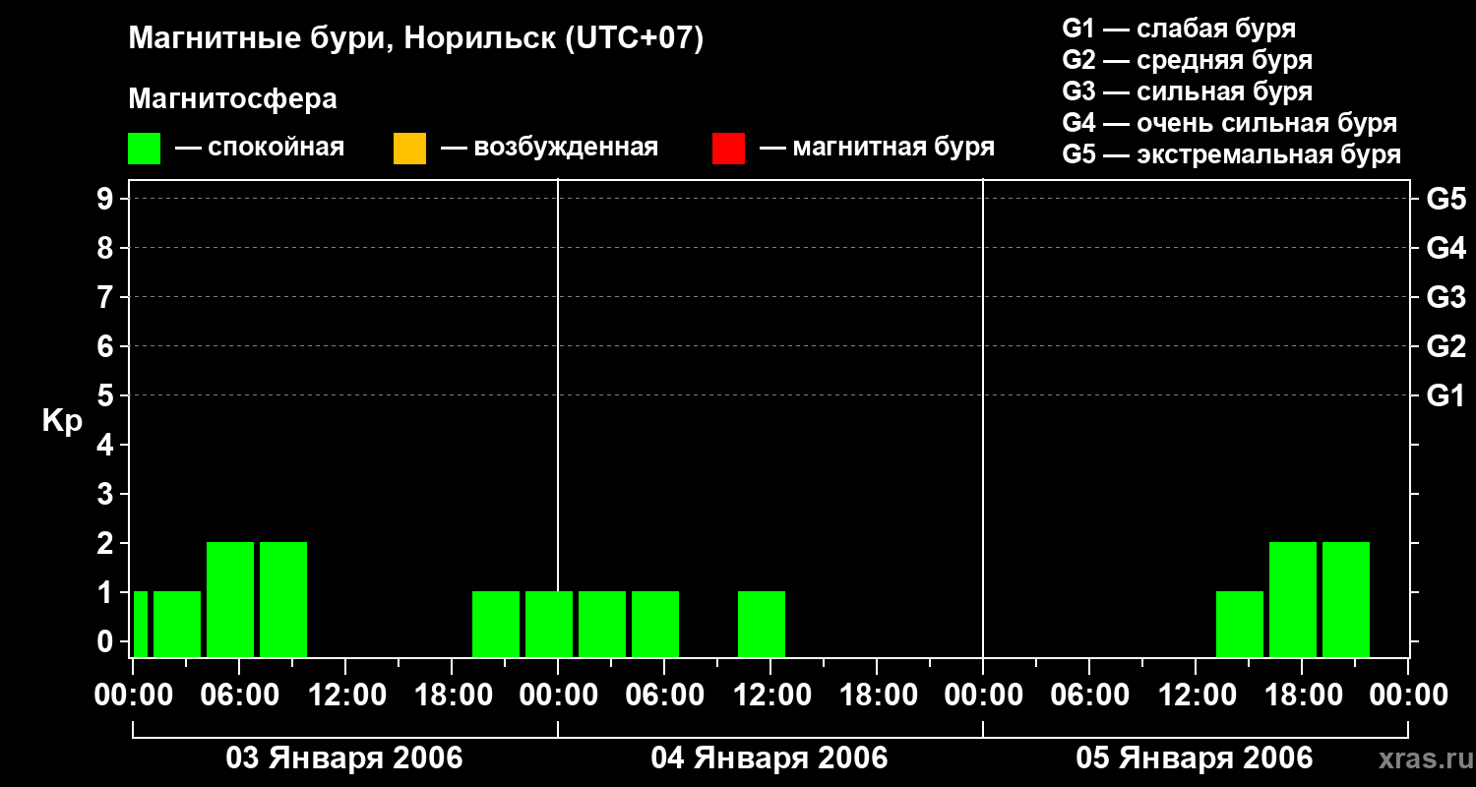Click the Kp 2 bar near 09:00 on 03 January
Image resolution: width=1476 pixels, height=787 pixels.
(x=283, y=599)
